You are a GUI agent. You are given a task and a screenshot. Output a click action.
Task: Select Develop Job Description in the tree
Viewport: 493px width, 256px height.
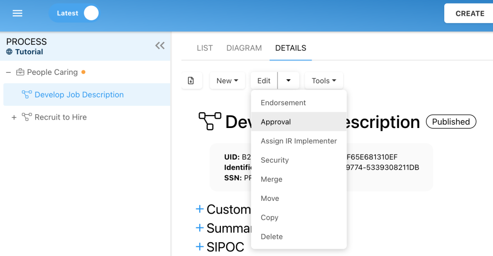[79, 95]
